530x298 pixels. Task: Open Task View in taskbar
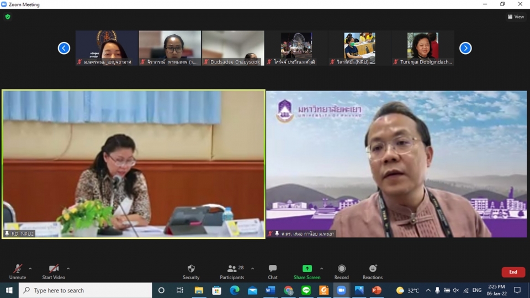(x=179, y=290)
